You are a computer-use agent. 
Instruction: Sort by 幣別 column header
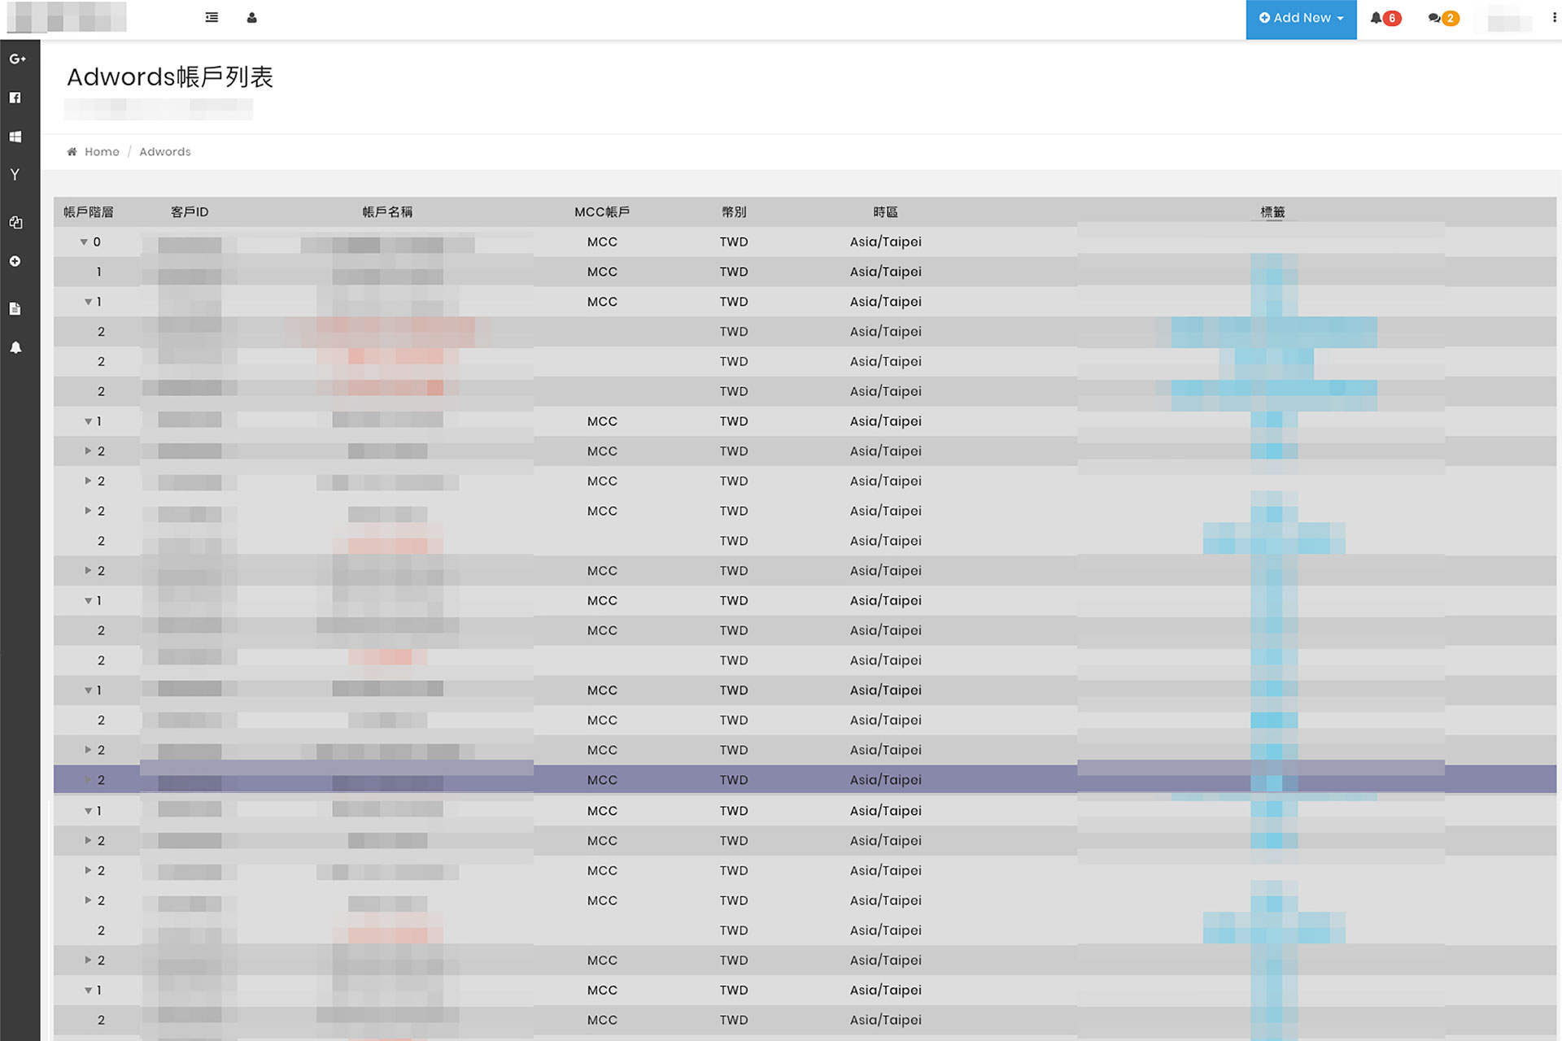pyautogui.click(x=734, y=212)
